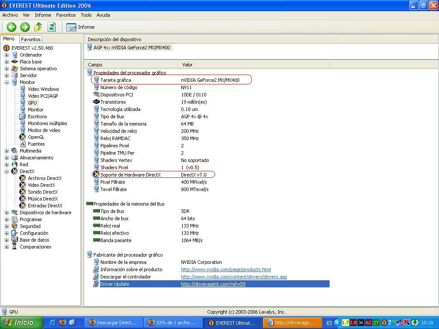The image size is (439, 329).
Task: Open the Monitores múltiples icon
Action: pyautogui.click(x=23, y=123)
